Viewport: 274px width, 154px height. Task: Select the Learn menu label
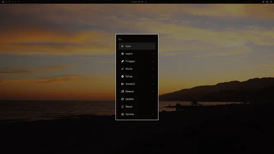tap(129, 54)
